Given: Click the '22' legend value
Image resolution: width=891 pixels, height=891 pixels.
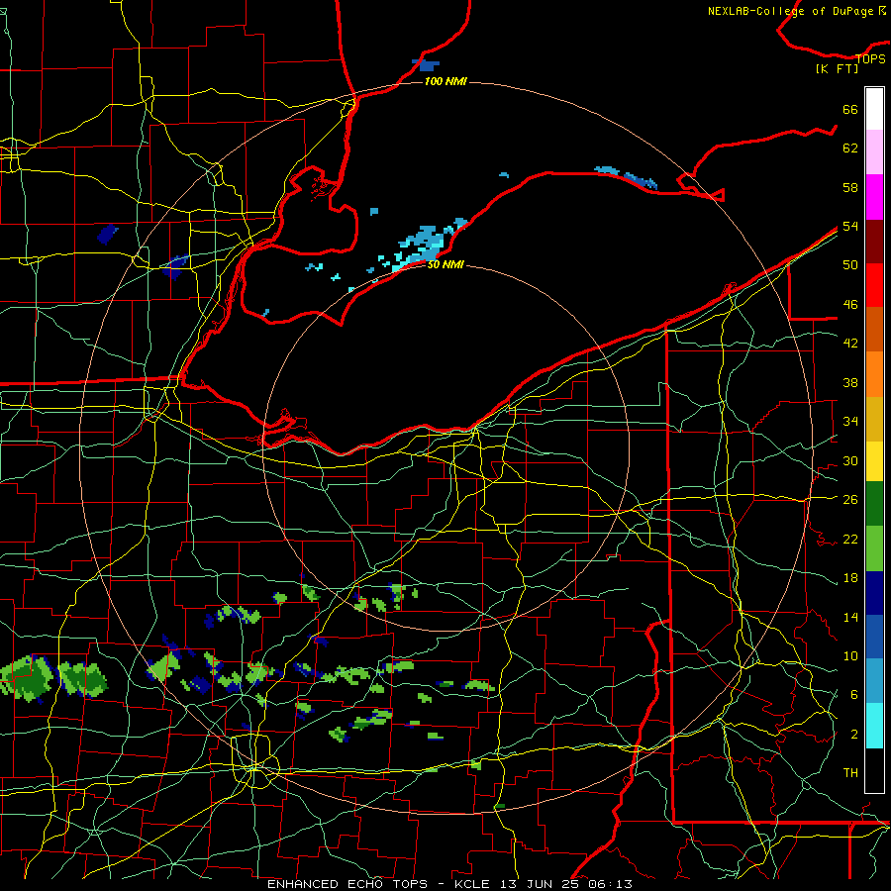Looking at the screenshot, I should point(850,539).
